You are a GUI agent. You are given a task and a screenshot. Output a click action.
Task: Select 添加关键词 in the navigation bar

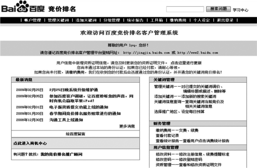coord(86,20)
